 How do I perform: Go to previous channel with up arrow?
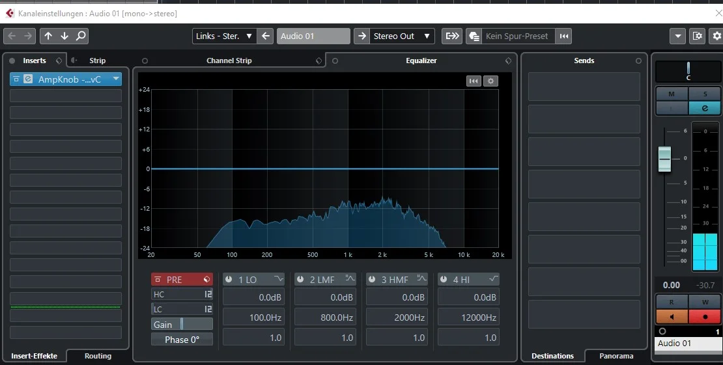pos(48,36)
